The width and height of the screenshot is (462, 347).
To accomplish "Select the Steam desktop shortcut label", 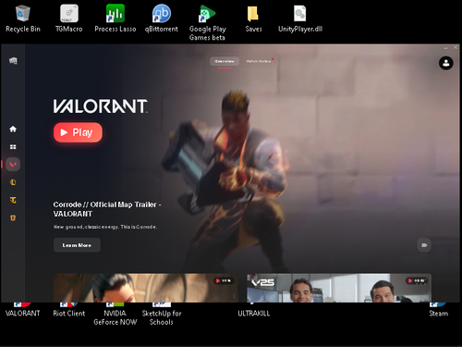I will pos(439,313).
